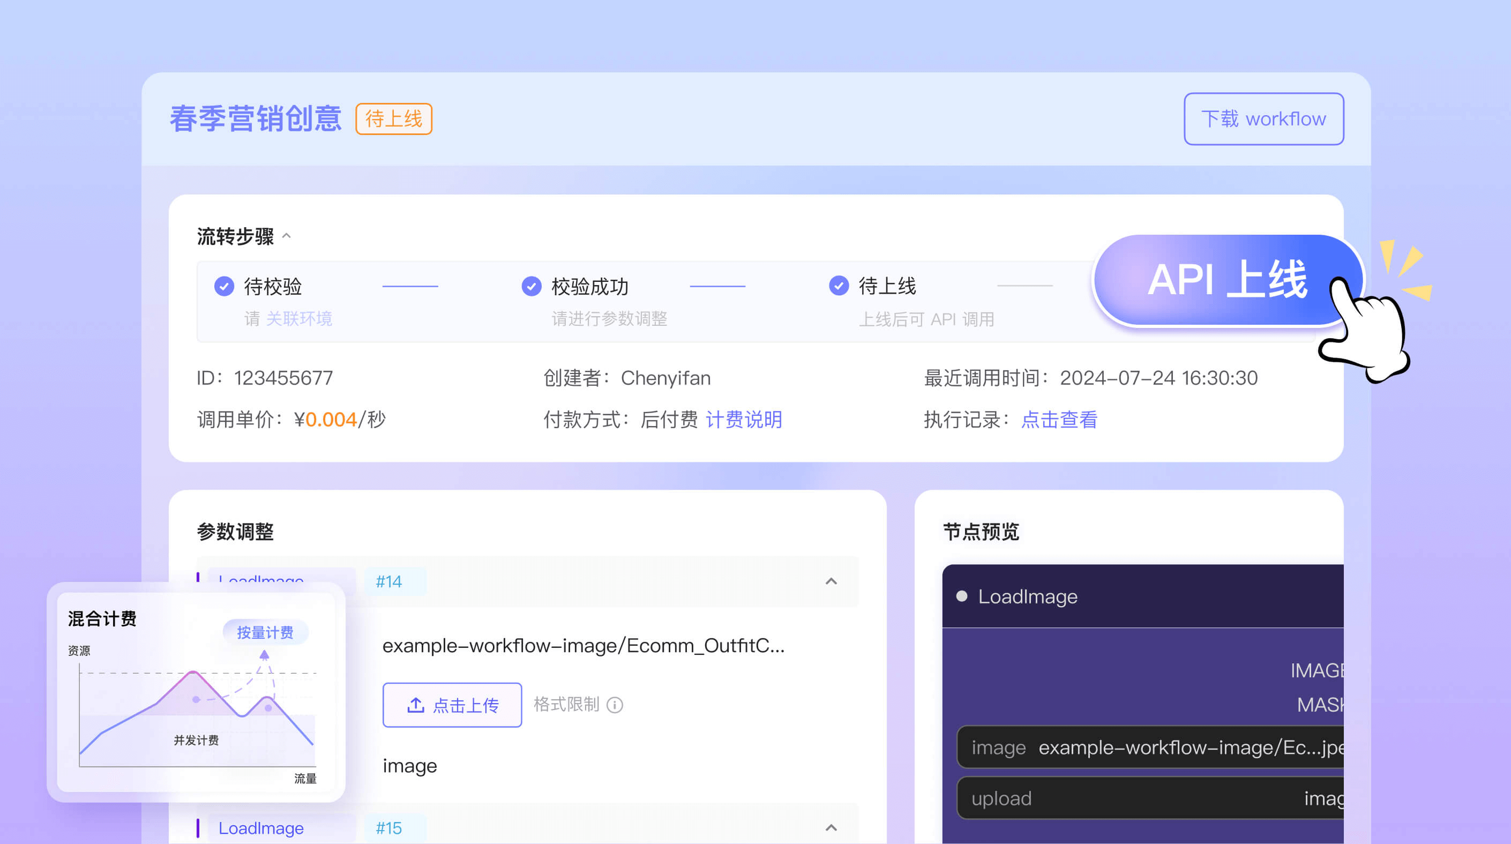Click the 并发计费 label in chart
Viewport: 1511px width, 844px height.
[x=196, y=740]
